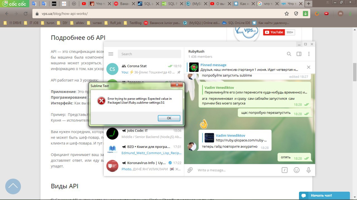Open the 'Начать чат!' chat widget

pyautogui.click(x=324, y=196)
